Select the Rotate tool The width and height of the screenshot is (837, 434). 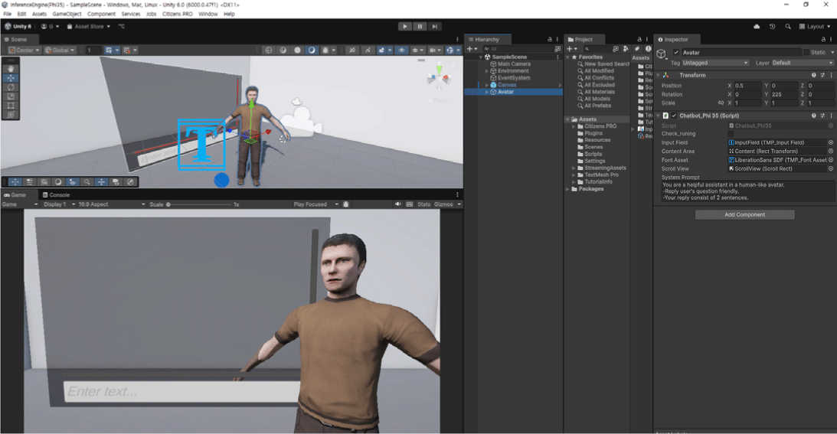point(11,87)
